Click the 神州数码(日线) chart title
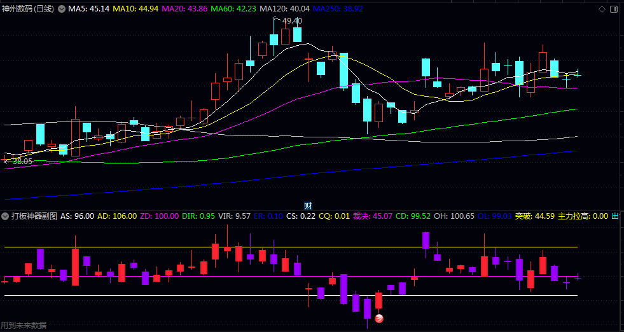 28,9
